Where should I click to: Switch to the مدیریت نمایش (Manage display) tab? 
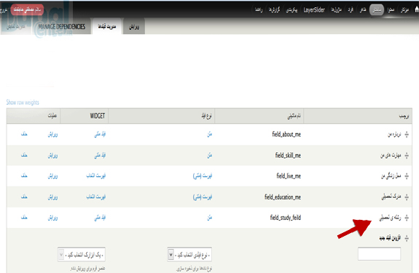click(x=16, y=27)
